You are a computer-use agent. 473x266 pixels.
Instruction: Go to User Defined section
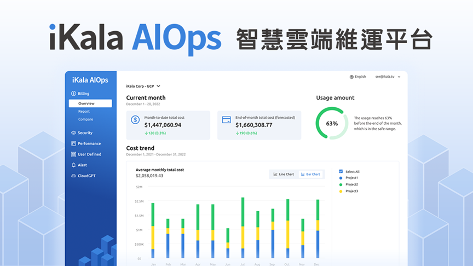(x=86, y=154)
